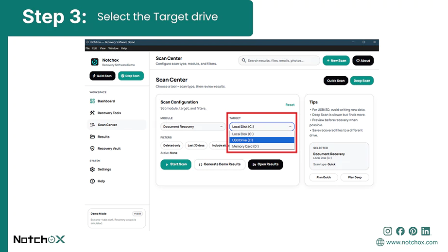Click the www.notchox.com website link
The width and height of the screenshot is (448, 252).
pyautogui.click(x=412, y=242)
